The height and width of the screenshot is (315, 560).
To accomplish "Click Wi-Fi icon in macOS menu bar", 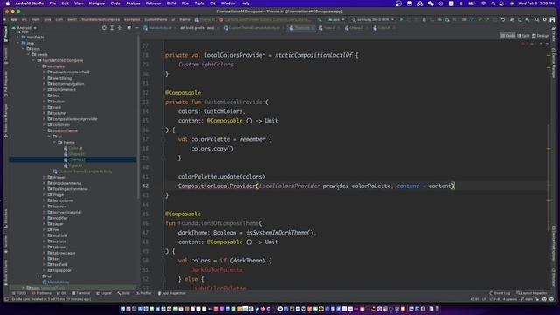I will click(483, 3).
